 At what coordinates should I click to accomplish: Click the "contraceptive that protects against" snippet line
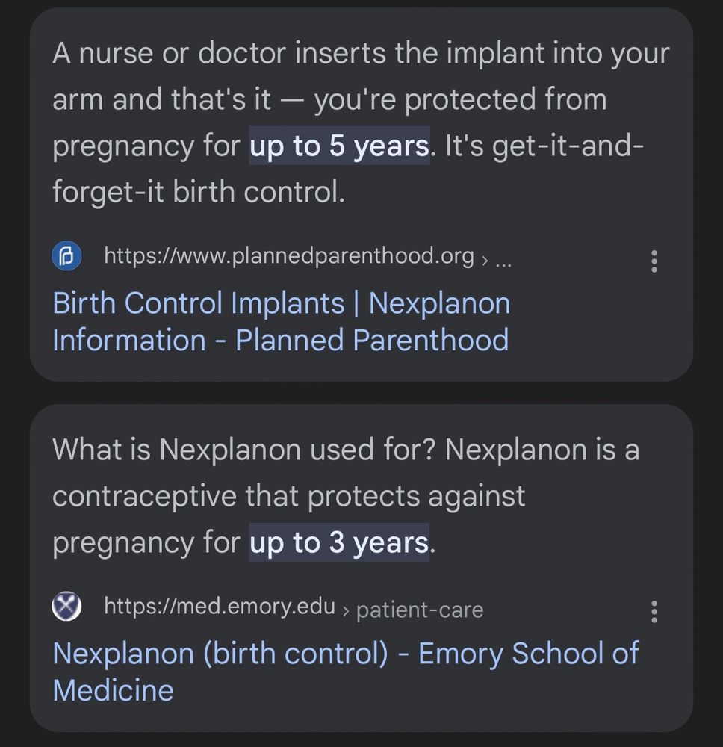click(289, 496)
